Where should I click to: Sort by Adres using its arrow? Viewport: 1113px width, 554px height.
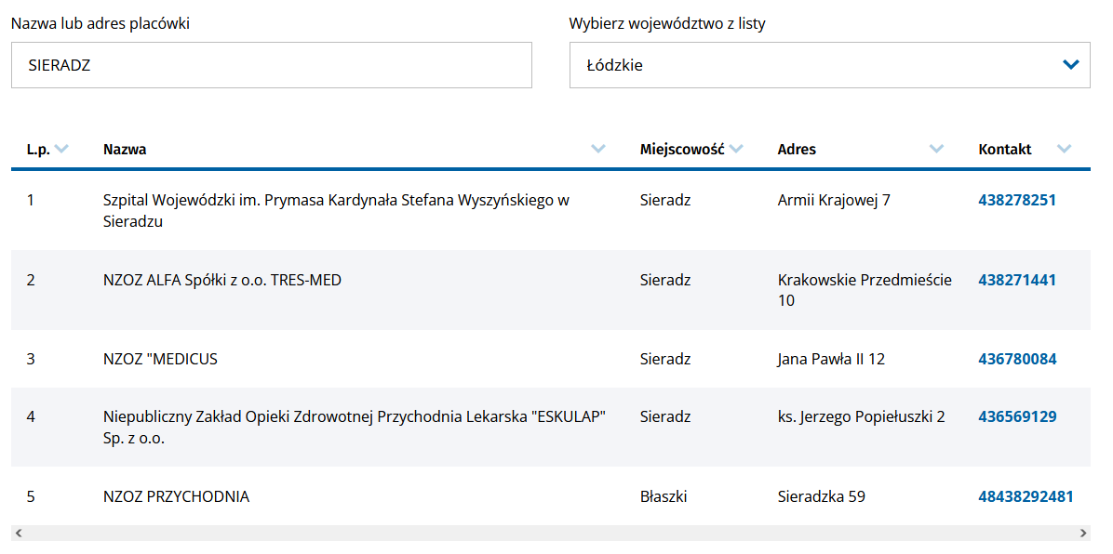(936, 149)
